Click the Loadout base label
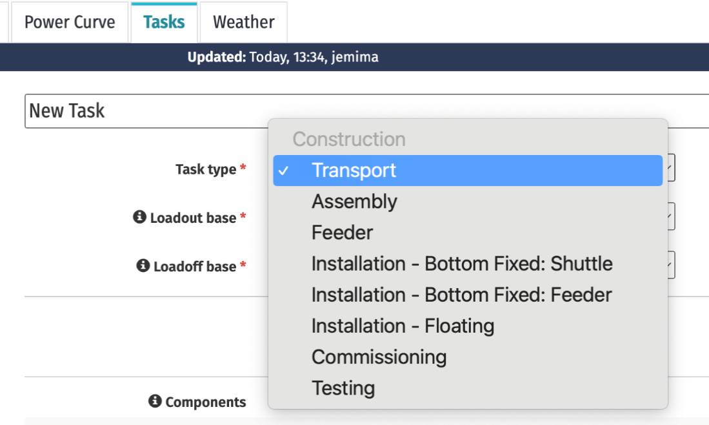Screen dimensions: 709x425 193,218
